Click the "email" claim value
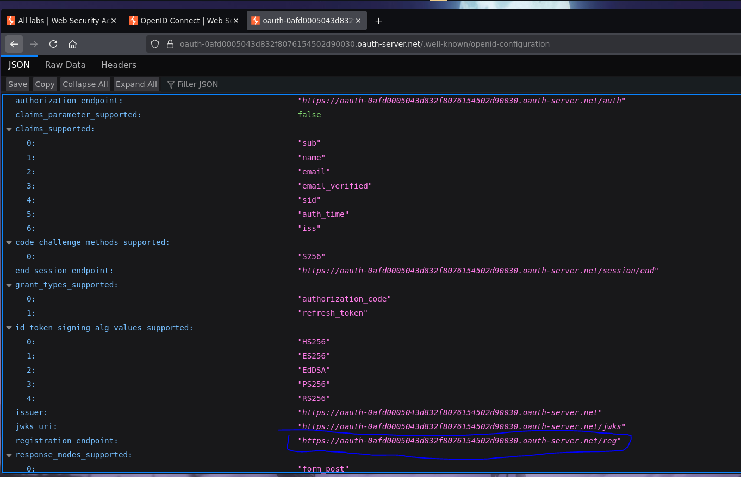 (x=314, y=172)
